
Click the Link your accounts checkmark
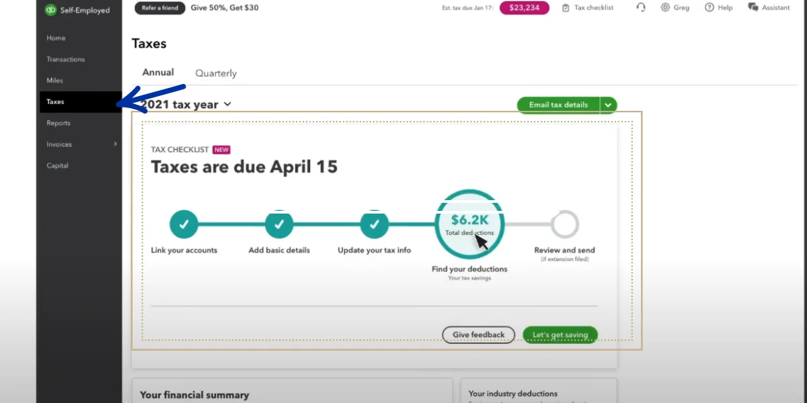184,224
